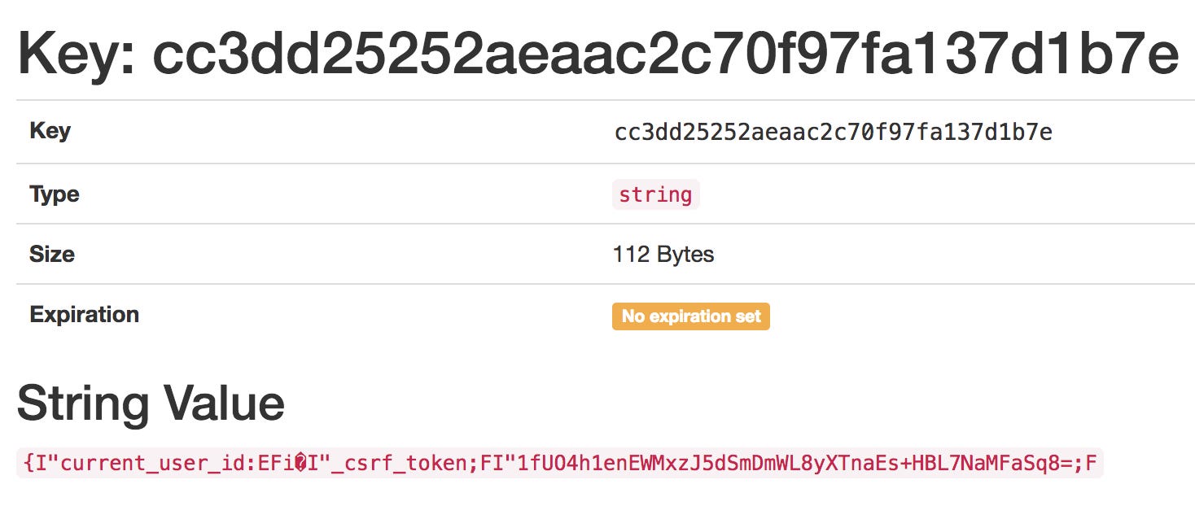
Task: Click the 'Size' row label
Action: click(x=51, y=255)
